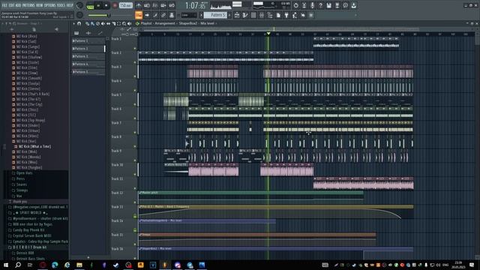Open the Playlist view button highlighted orange
The width and height of the screenshot is (480, 270).
coord(139,15)
